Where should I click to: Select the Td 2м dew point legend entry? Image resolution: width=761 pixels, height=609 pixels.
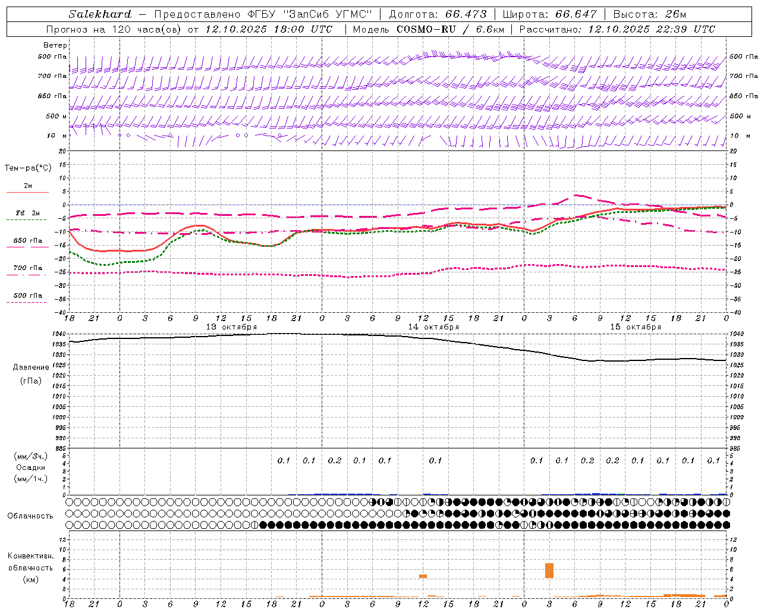28,213
